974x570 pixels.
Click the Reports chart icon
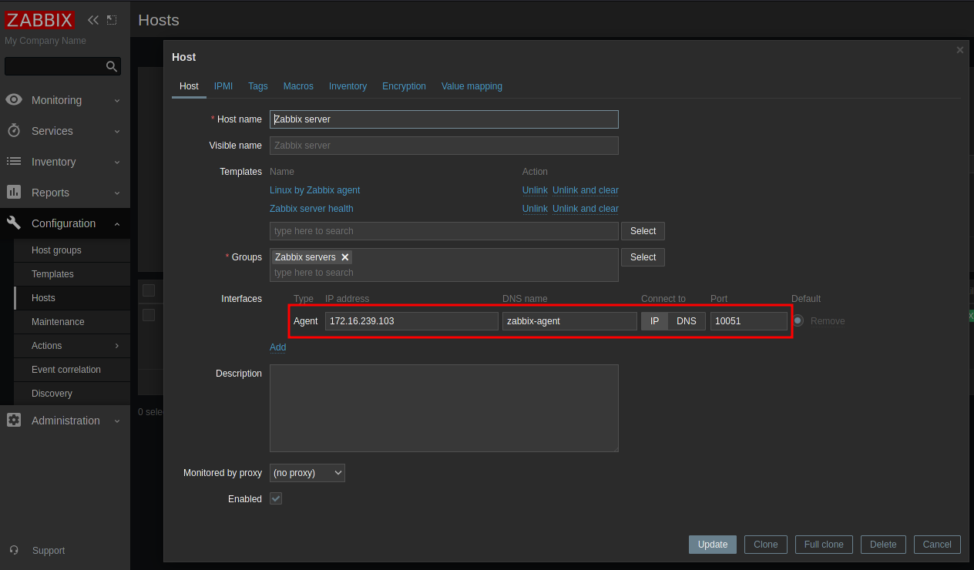tap(14, 193)
